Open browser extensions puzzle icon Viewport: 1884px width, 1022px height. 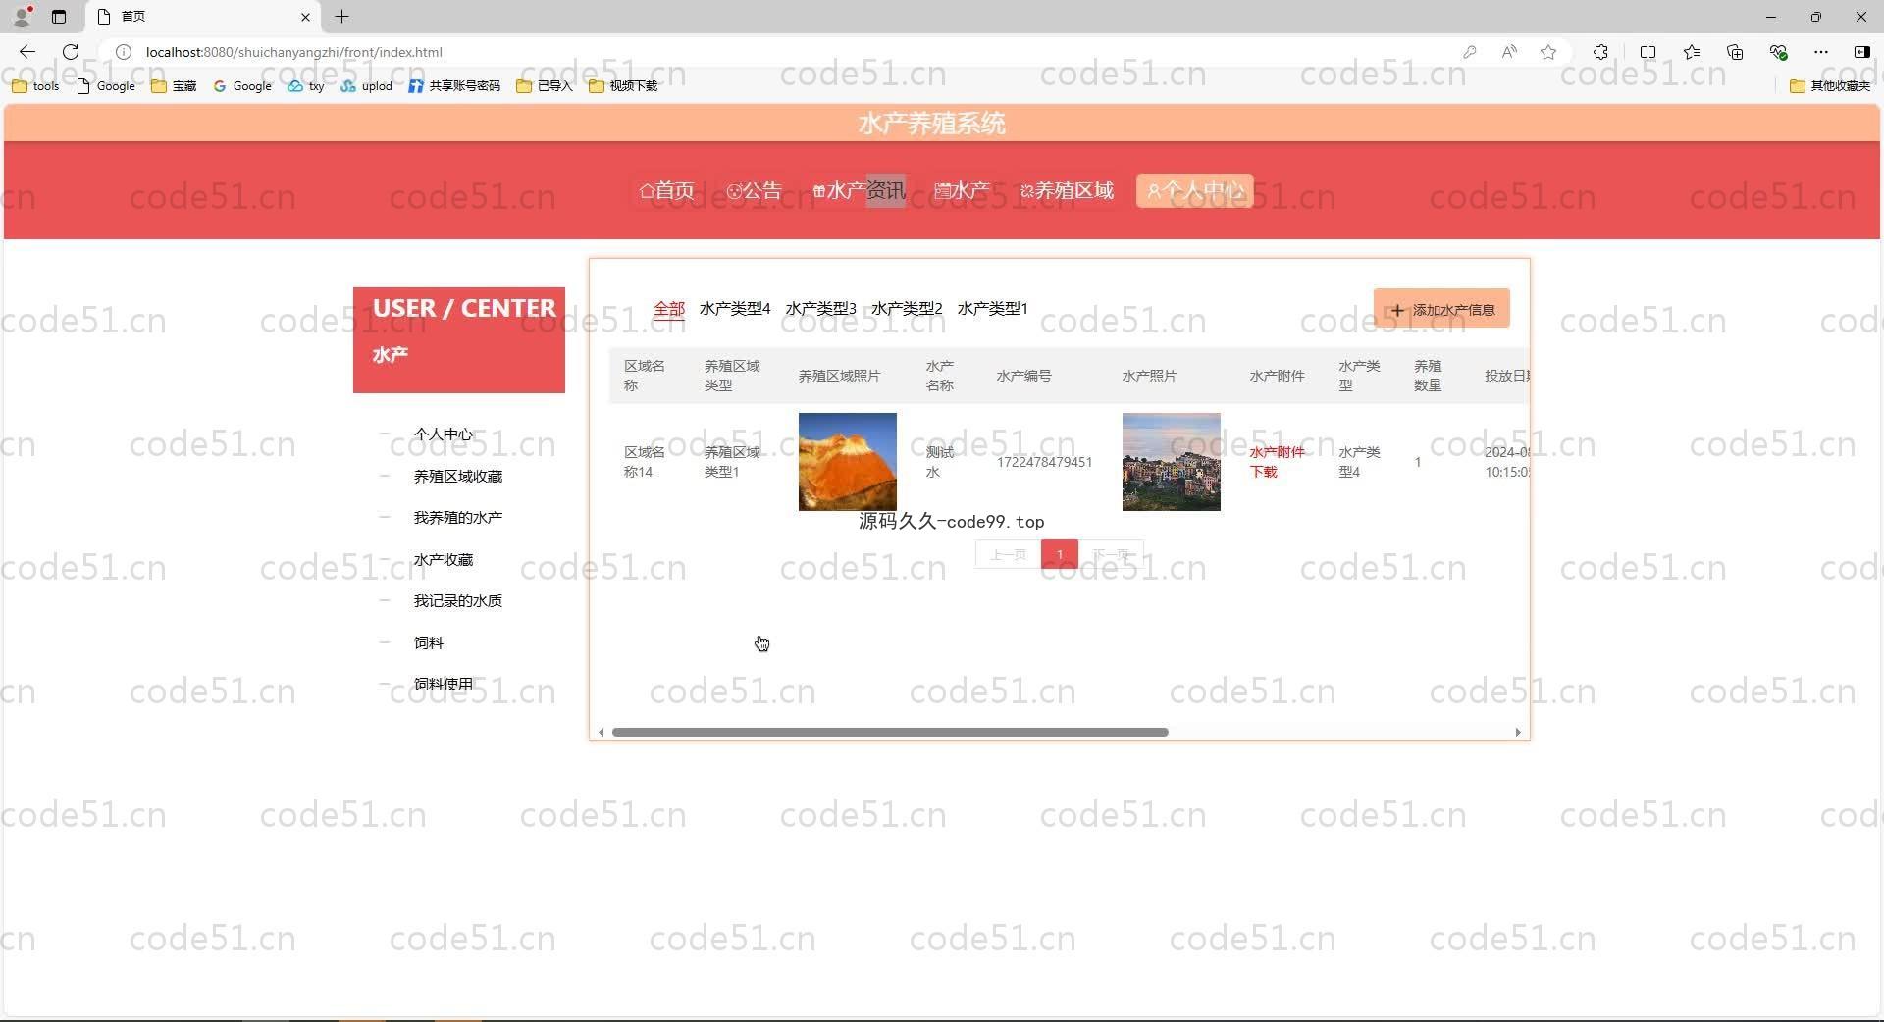tap(1600, 52)
